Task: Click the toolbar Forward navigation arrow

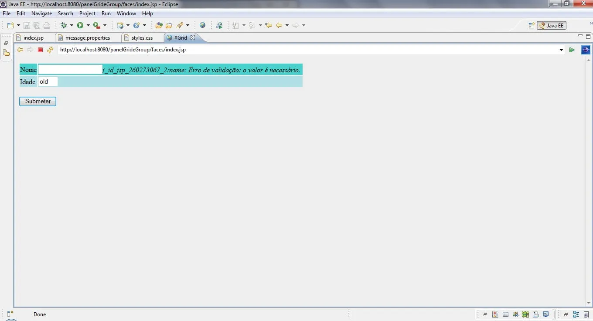Action: pos(296,25)
